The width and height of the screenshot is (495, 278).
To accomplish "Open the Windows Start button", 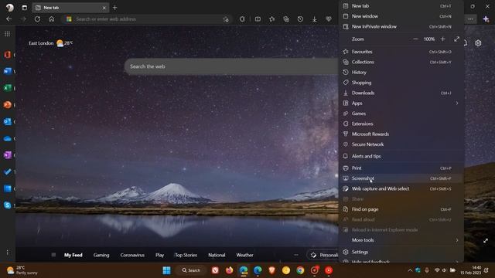I will 166,270.
